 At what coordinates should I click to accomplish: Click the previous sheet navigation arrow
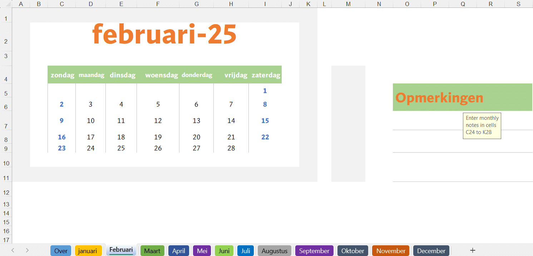click(x=13, y=250)
